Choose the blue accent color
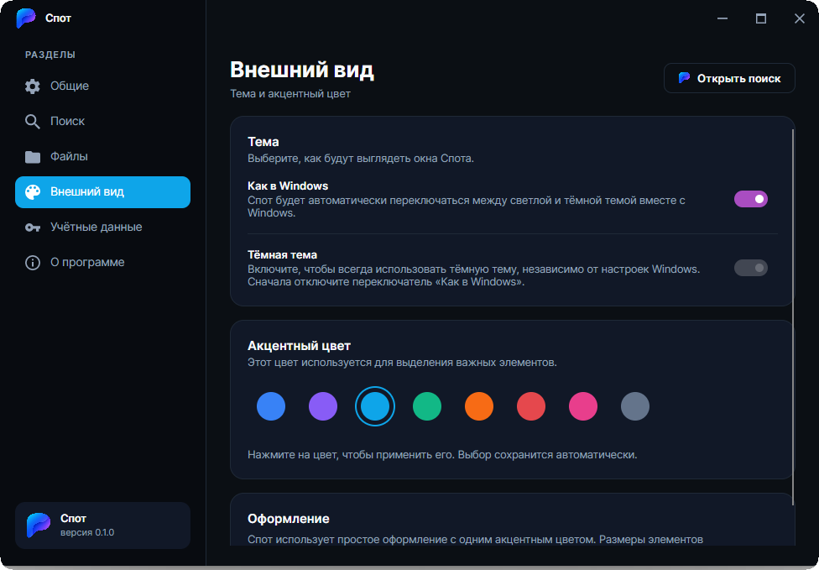The height and width of the screenshot is (570, 819). coord(271,406)
